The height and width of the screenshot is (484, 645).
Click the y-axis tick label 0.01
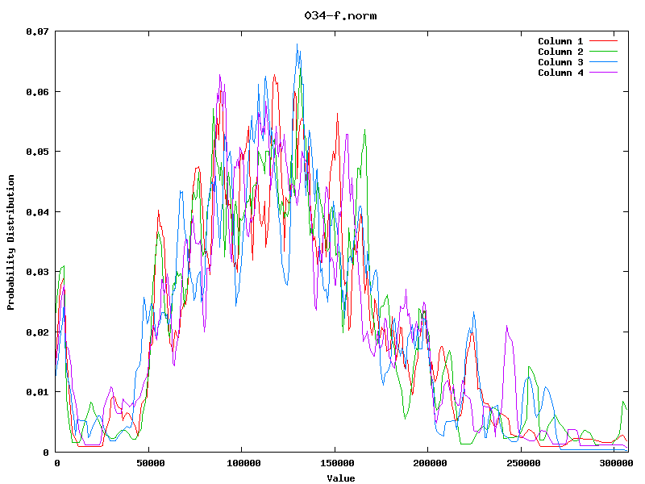point(37,392)
